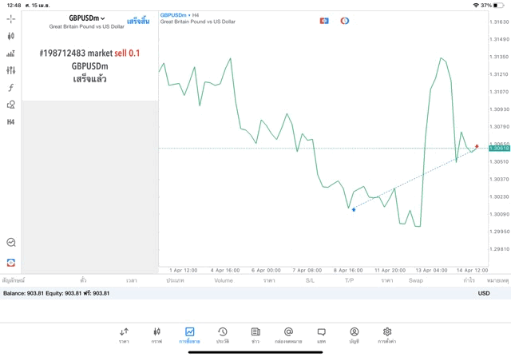
Task: Open the bar chart with arrow icon
Action: (x=10, y=54)
